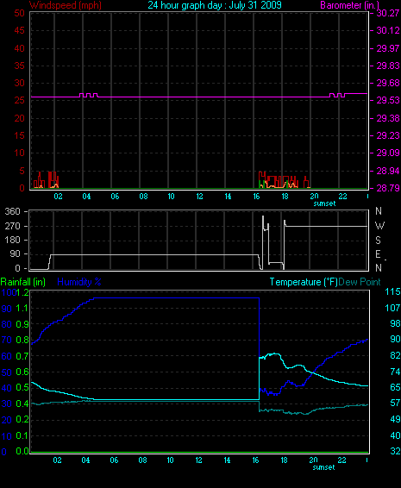
Task: Click hour 16 tick on bottom graph
Action: click(255, 460)
